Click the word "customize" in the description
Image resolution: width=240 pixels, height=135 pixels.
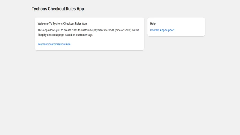tap(87, 30)
